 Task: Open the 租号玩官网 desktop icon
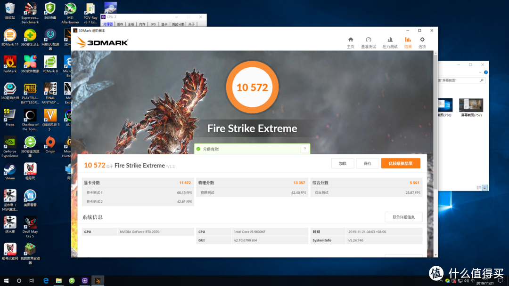(x=10, y=252)
